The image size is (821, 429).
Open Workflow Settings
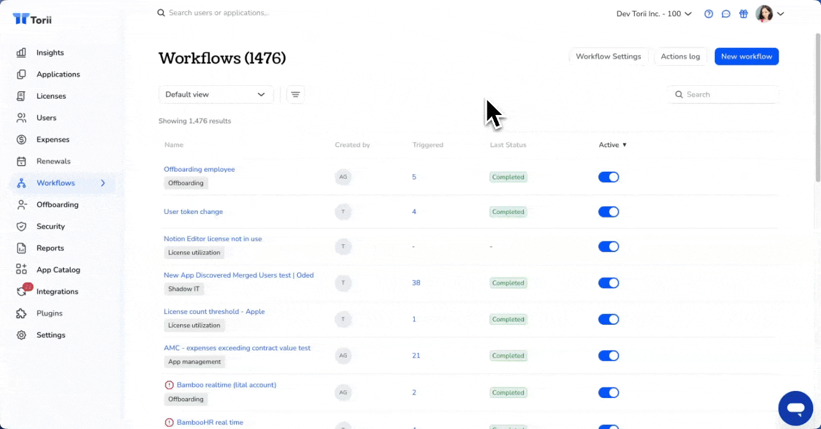coord(609,57)
